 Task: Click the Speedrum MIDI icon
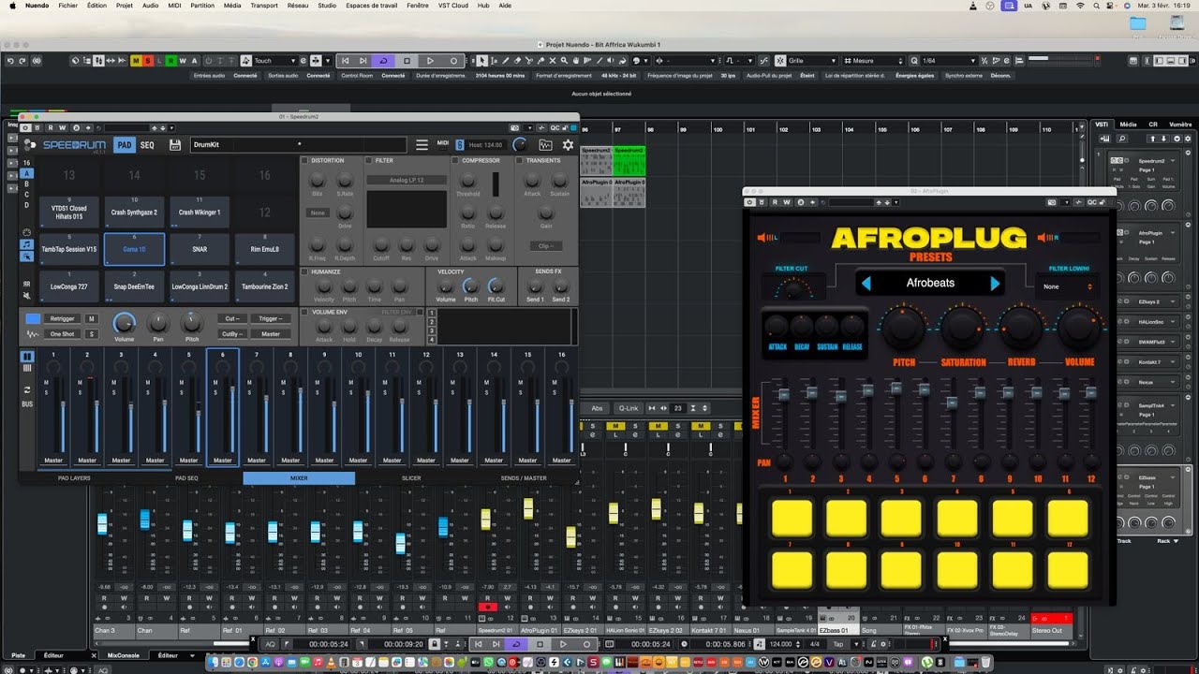[x=443, y=144]
